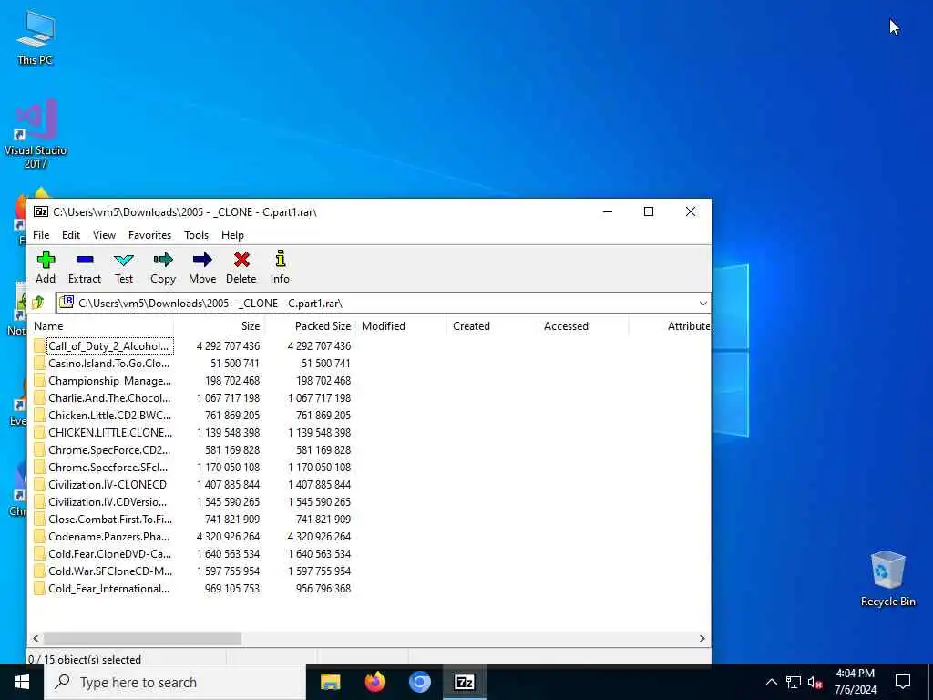
Task: Run the Test archive tool
Action: (x=124, y=267)
